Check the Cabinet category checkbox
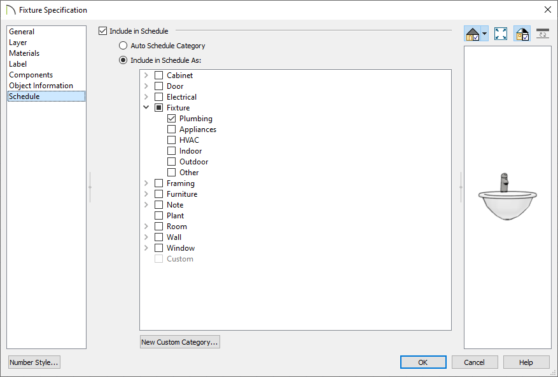This screenshot has width=558, height=377. (158, 76)
